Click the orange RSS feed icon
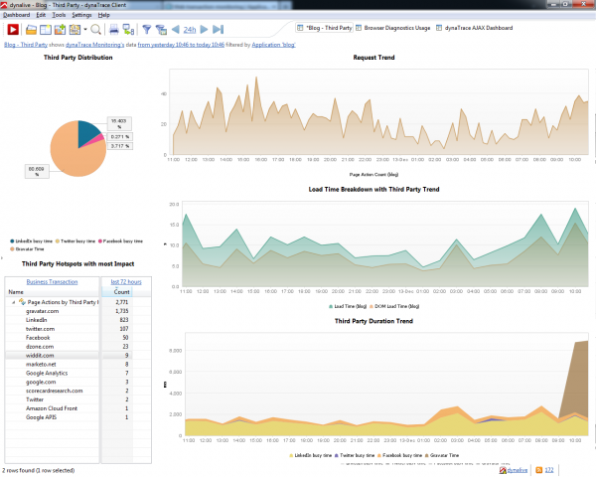Viewport: 596px width, 477px height. point(538,470)
